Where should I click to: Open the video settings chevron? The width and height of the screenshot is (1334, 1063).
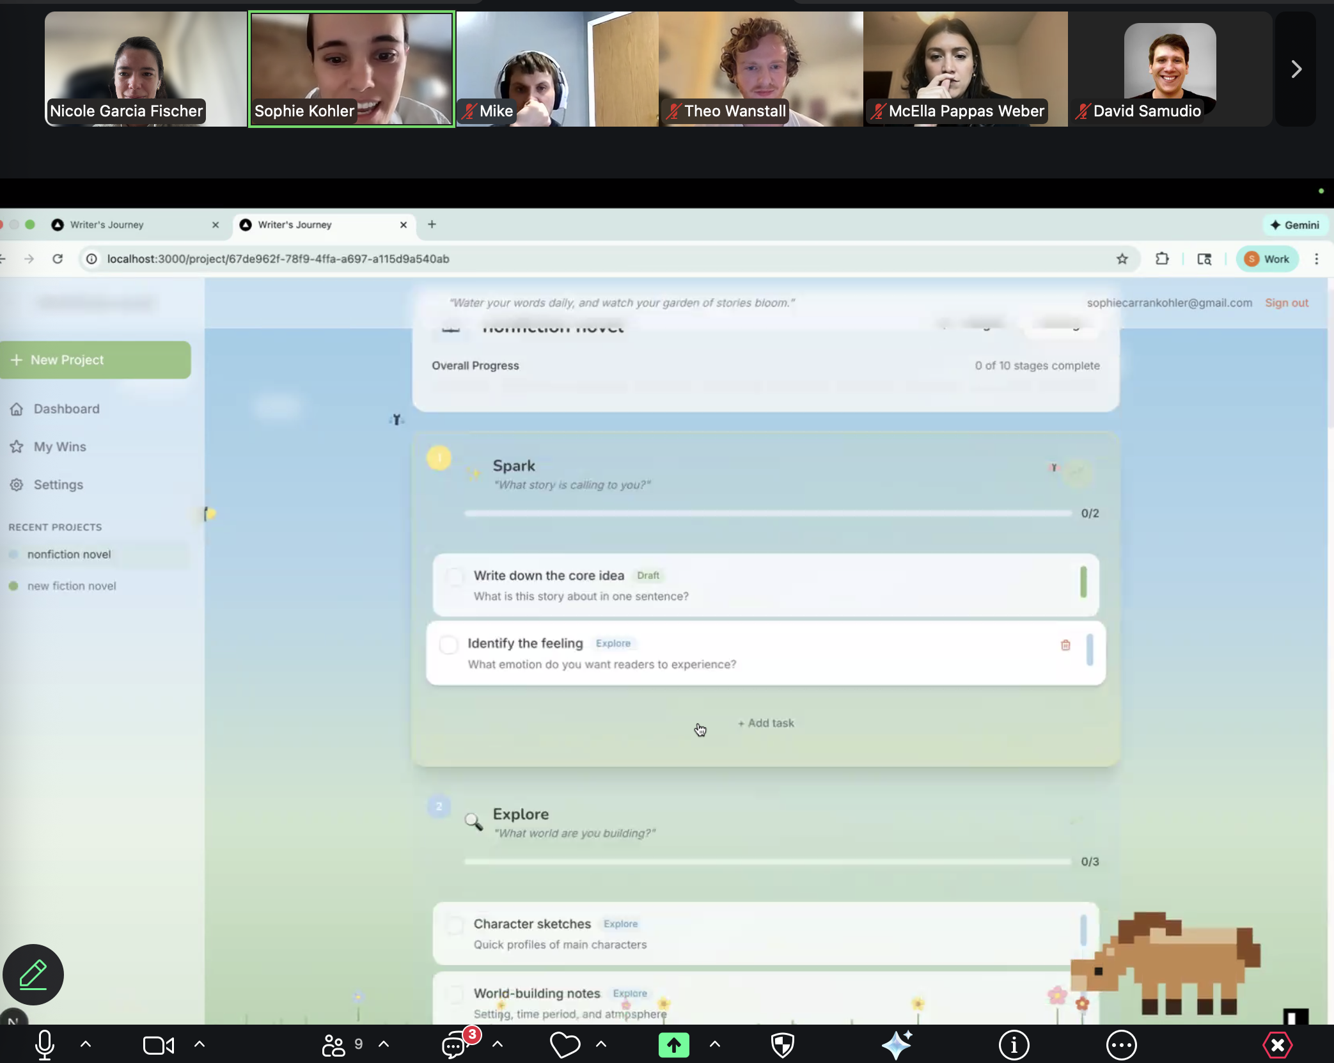[x=199, y=1045]
